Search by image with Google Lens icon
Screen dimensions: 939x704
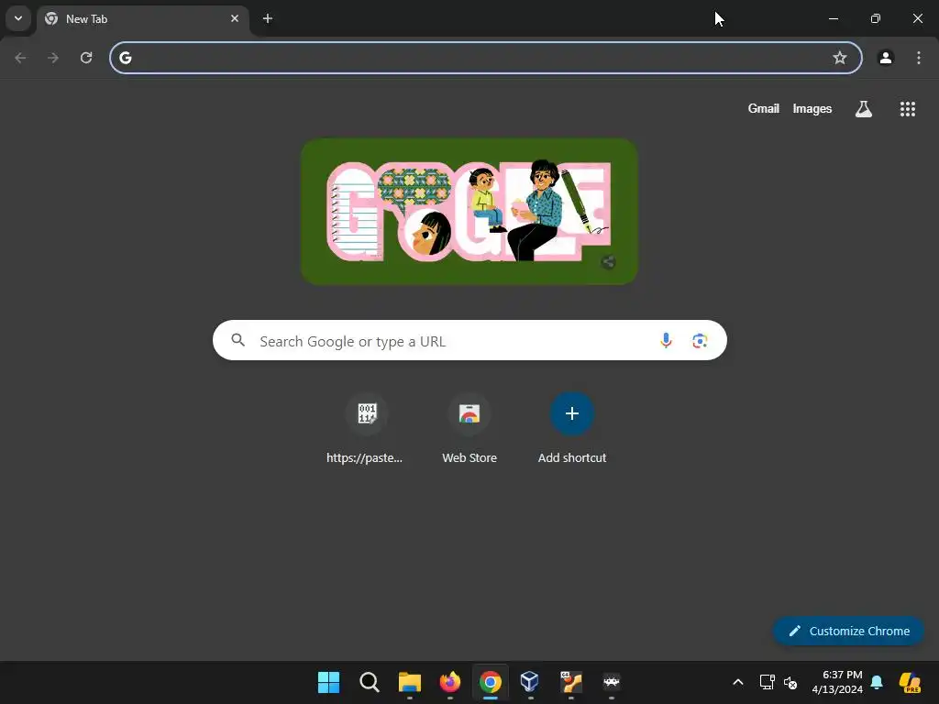tap(700, 341)
